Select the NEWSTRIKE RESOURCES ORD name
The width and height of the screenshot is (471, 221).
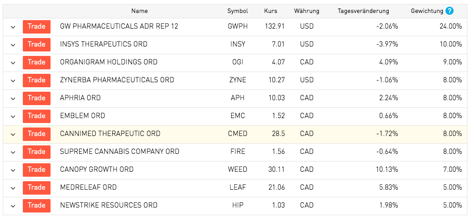tap(109, 205)
